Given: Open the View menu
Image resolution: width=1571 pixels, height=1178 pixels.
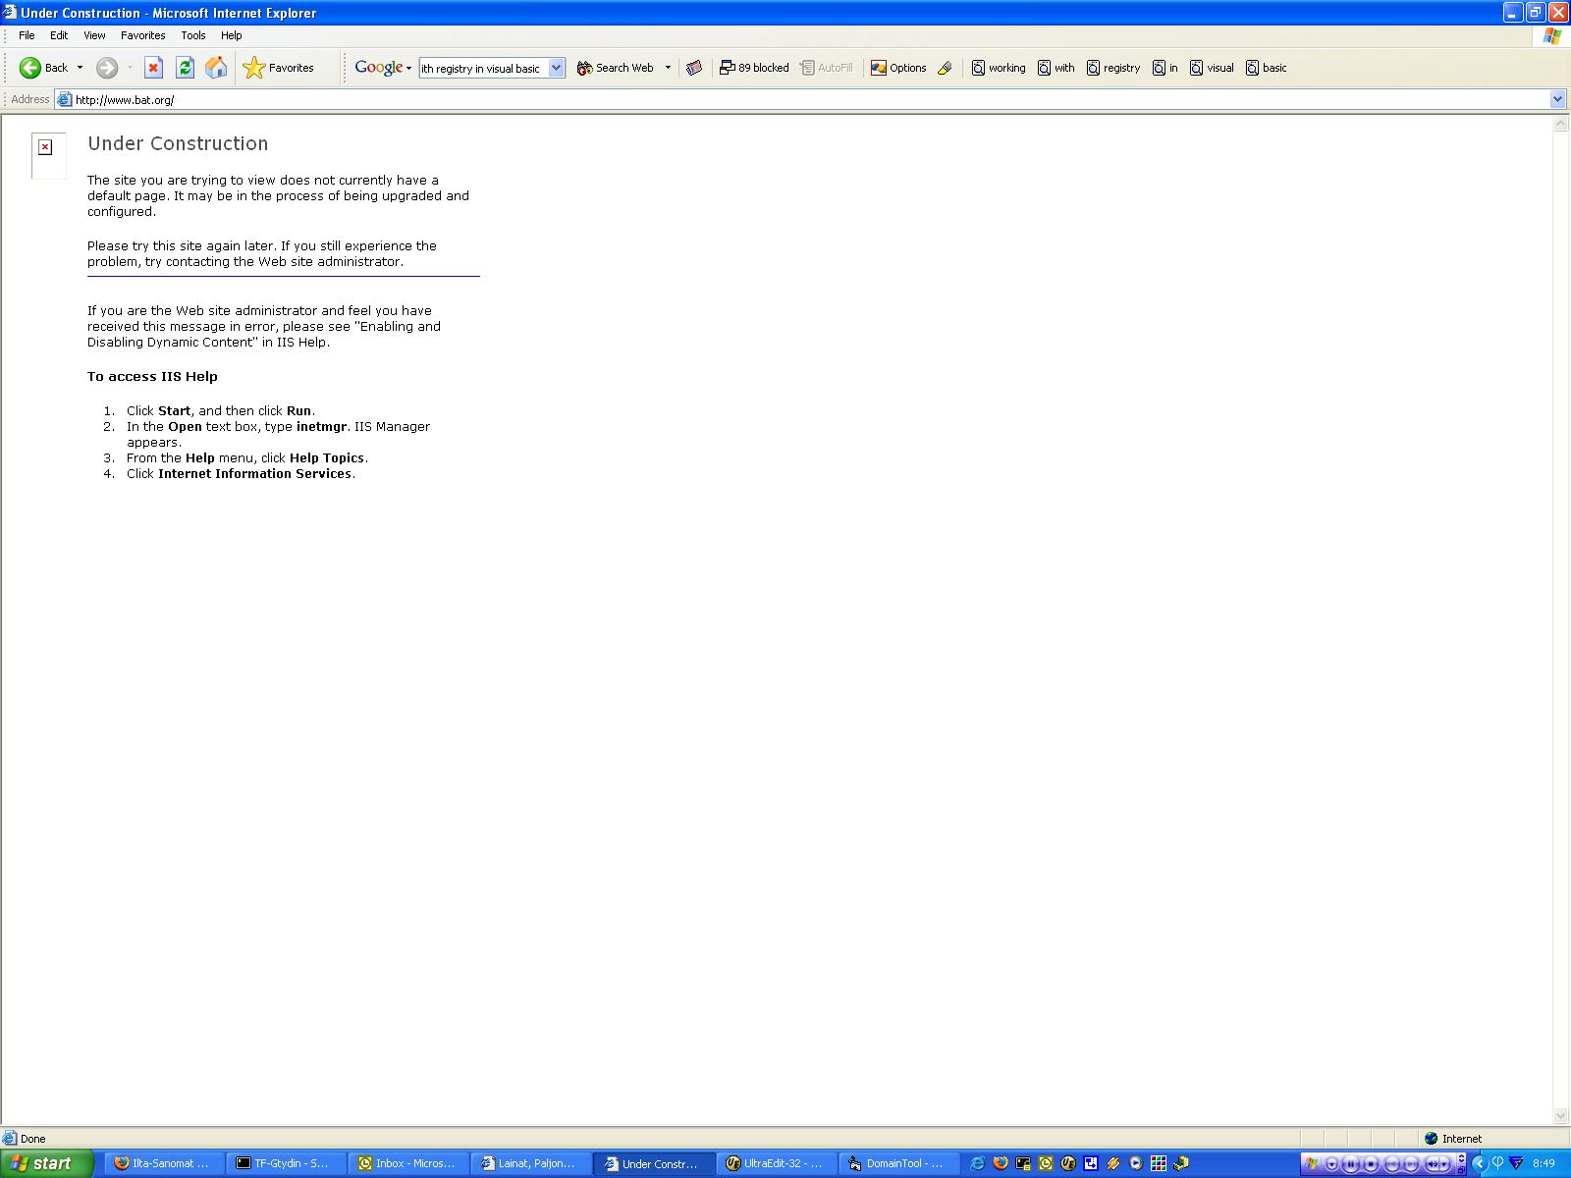Looking at the screenshot, I should click(x=94, y=35).
